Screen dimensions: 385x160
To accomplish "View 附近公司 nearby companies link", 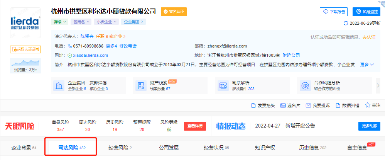I will 291,55.
